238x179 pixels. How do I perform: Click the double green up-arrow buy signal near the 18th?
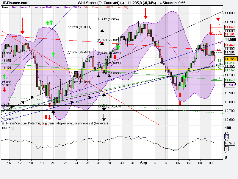point(49,22)
